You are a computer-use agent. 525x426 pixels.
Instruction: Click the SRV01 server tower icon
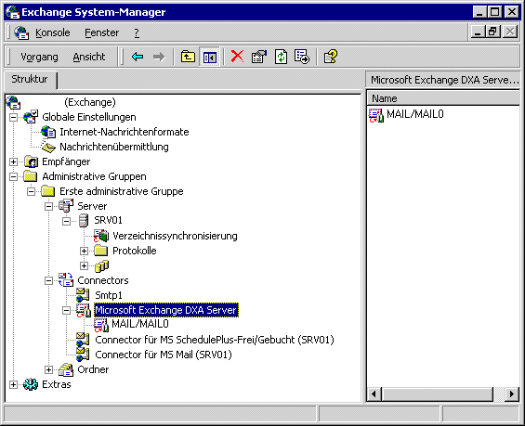[84, 221]
